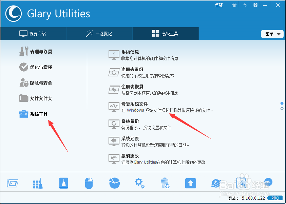Click the PRO badge
286x204 pixels.
coord(275,198)
